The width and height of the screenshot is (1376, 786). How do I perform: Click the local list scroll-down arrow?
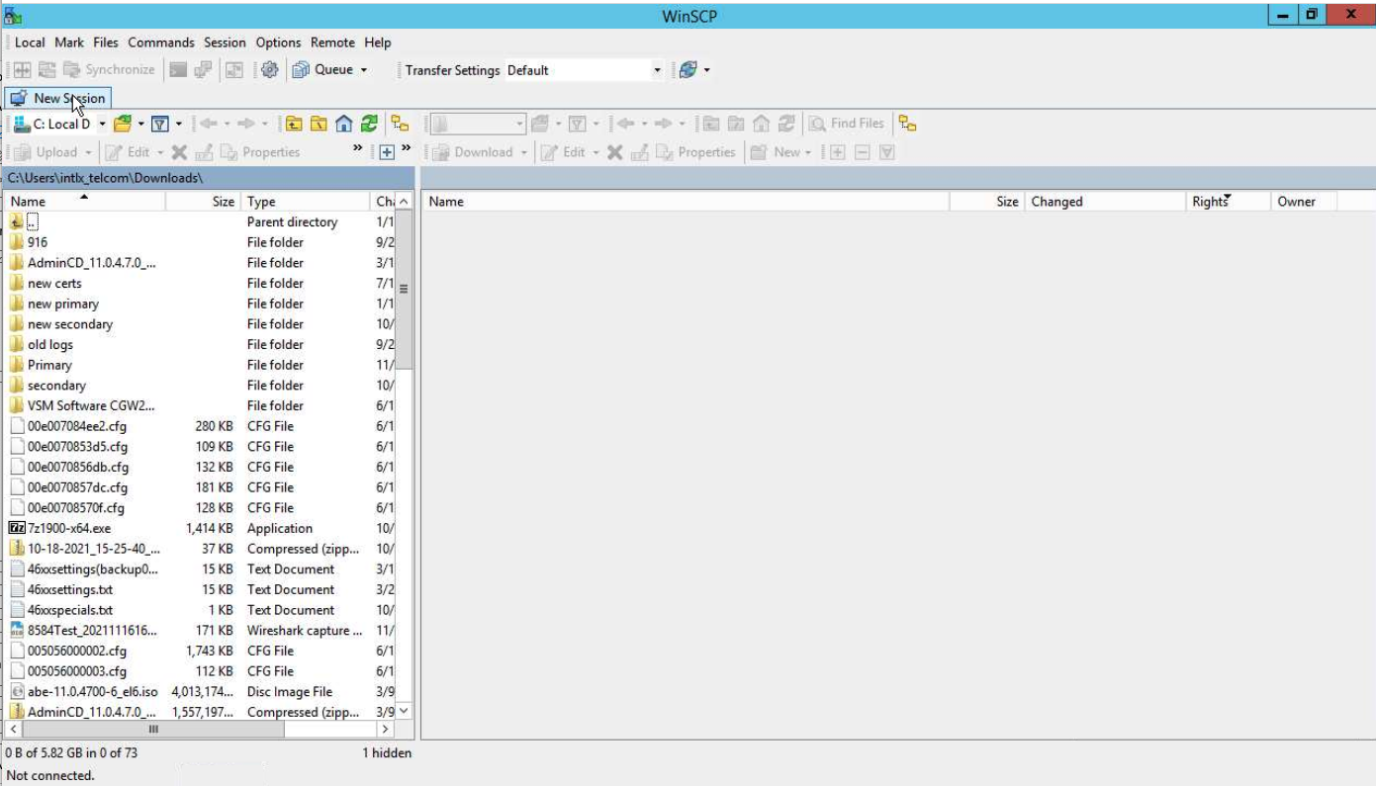point(404,712)
